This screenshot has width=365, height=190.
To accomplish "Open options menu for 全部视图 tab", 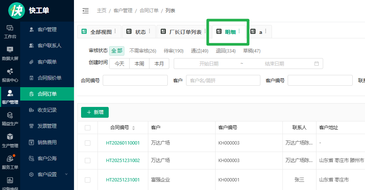I will [115, 31].
